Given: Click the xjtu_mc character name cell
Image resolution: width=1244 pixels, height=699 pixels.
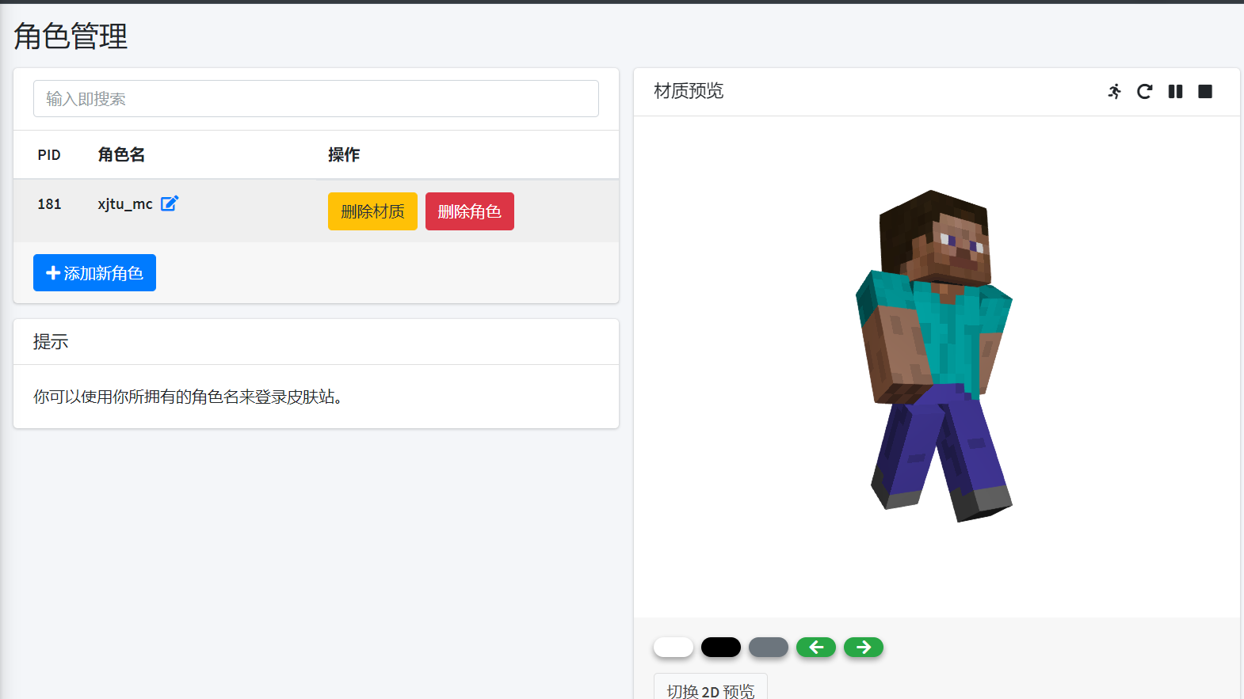Looking at the screenshot, I should (125, 204).
